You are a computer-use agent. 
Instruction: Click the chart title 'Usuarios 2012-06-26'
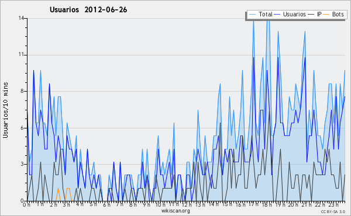(88, 10)
